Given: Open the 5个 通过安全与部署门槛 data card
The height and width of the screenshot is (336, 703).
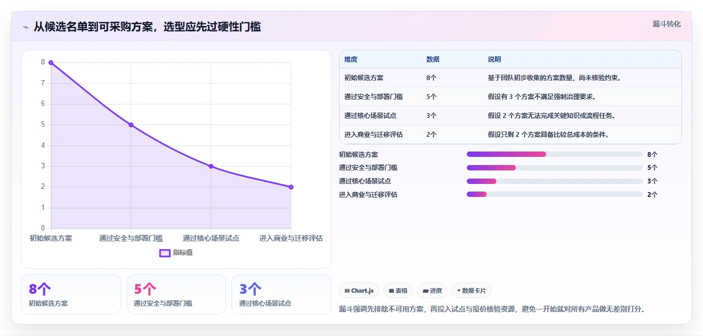Looking at the screenshot, I should point(176,294).
